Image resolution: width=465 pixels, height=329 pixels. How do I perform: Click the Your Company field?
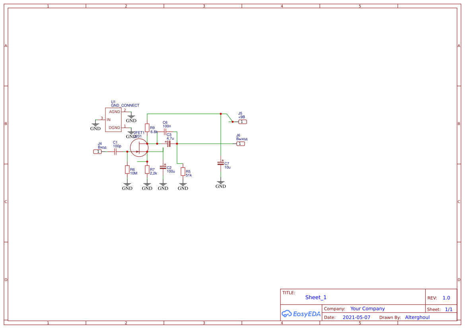click(x=367, y=308)
